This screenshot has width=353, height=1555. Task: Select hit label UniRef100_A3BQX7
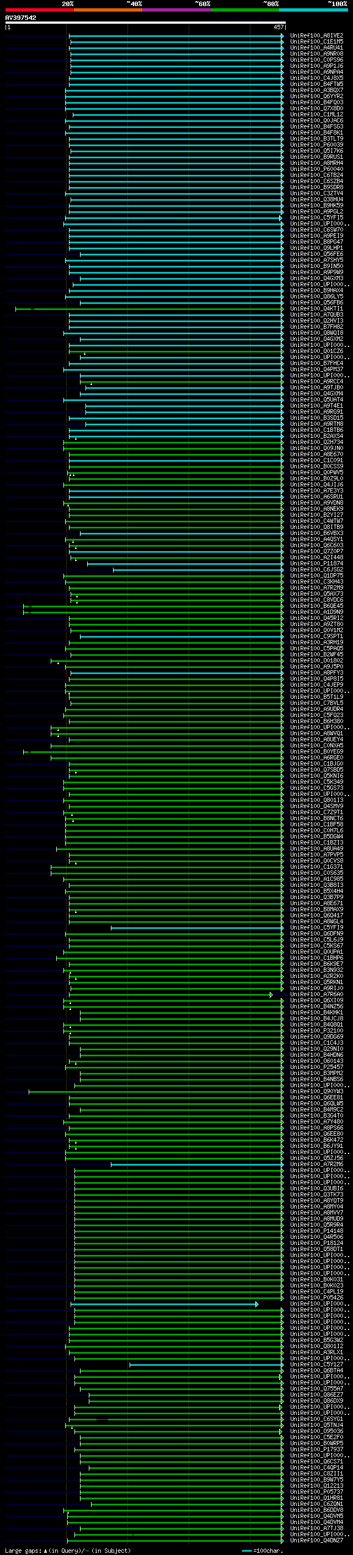point(317,90)
